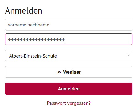Follow the forgotten password recovery link

pyautogui.click(x=69, y=103)
